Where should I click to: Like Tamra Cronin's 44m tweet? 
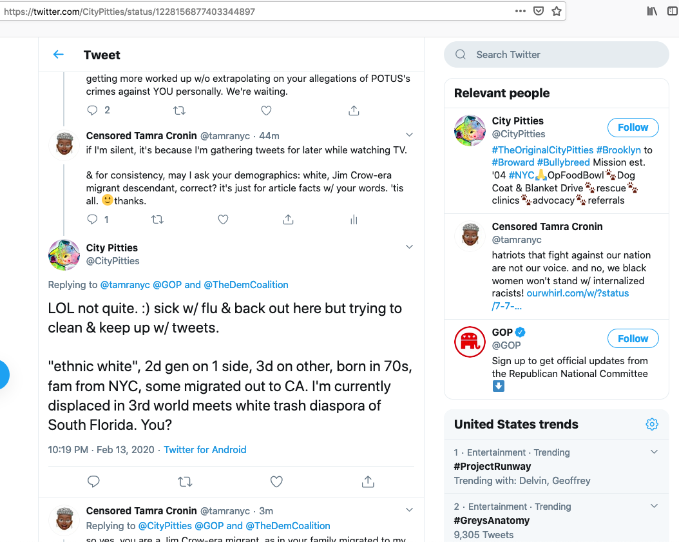(223, 220)
